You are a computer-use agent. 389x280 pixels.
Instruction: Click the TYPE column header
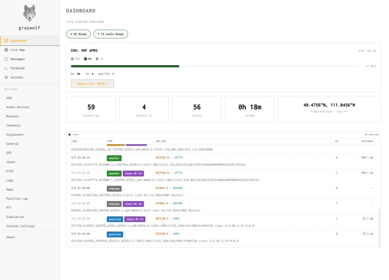(x=110, y=141)
